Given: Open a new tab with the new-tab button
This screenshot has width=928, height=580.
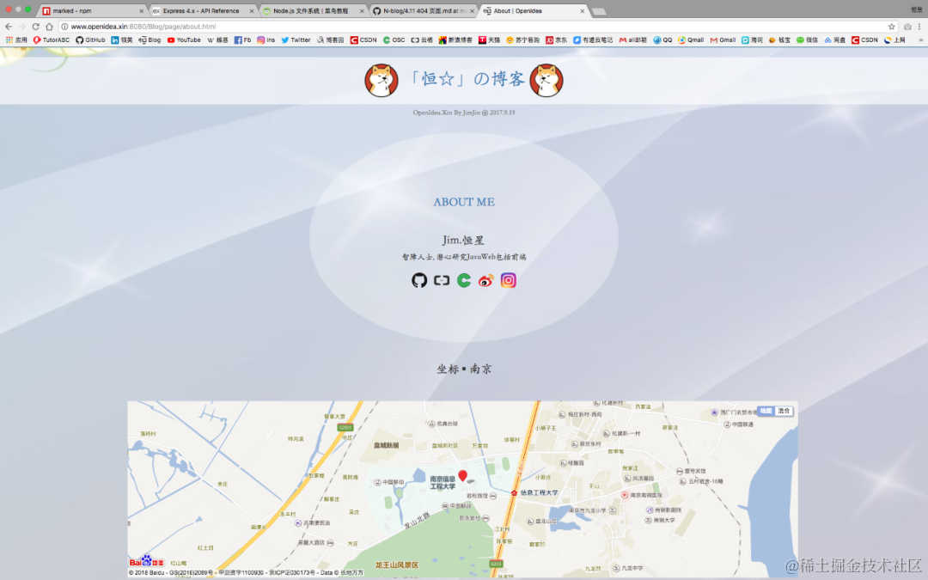Looking at the screenshot, I should [599, 11].
